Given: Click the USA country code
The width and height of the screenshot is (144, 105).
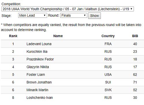Looking at the screenshot, I should (108, 75).
